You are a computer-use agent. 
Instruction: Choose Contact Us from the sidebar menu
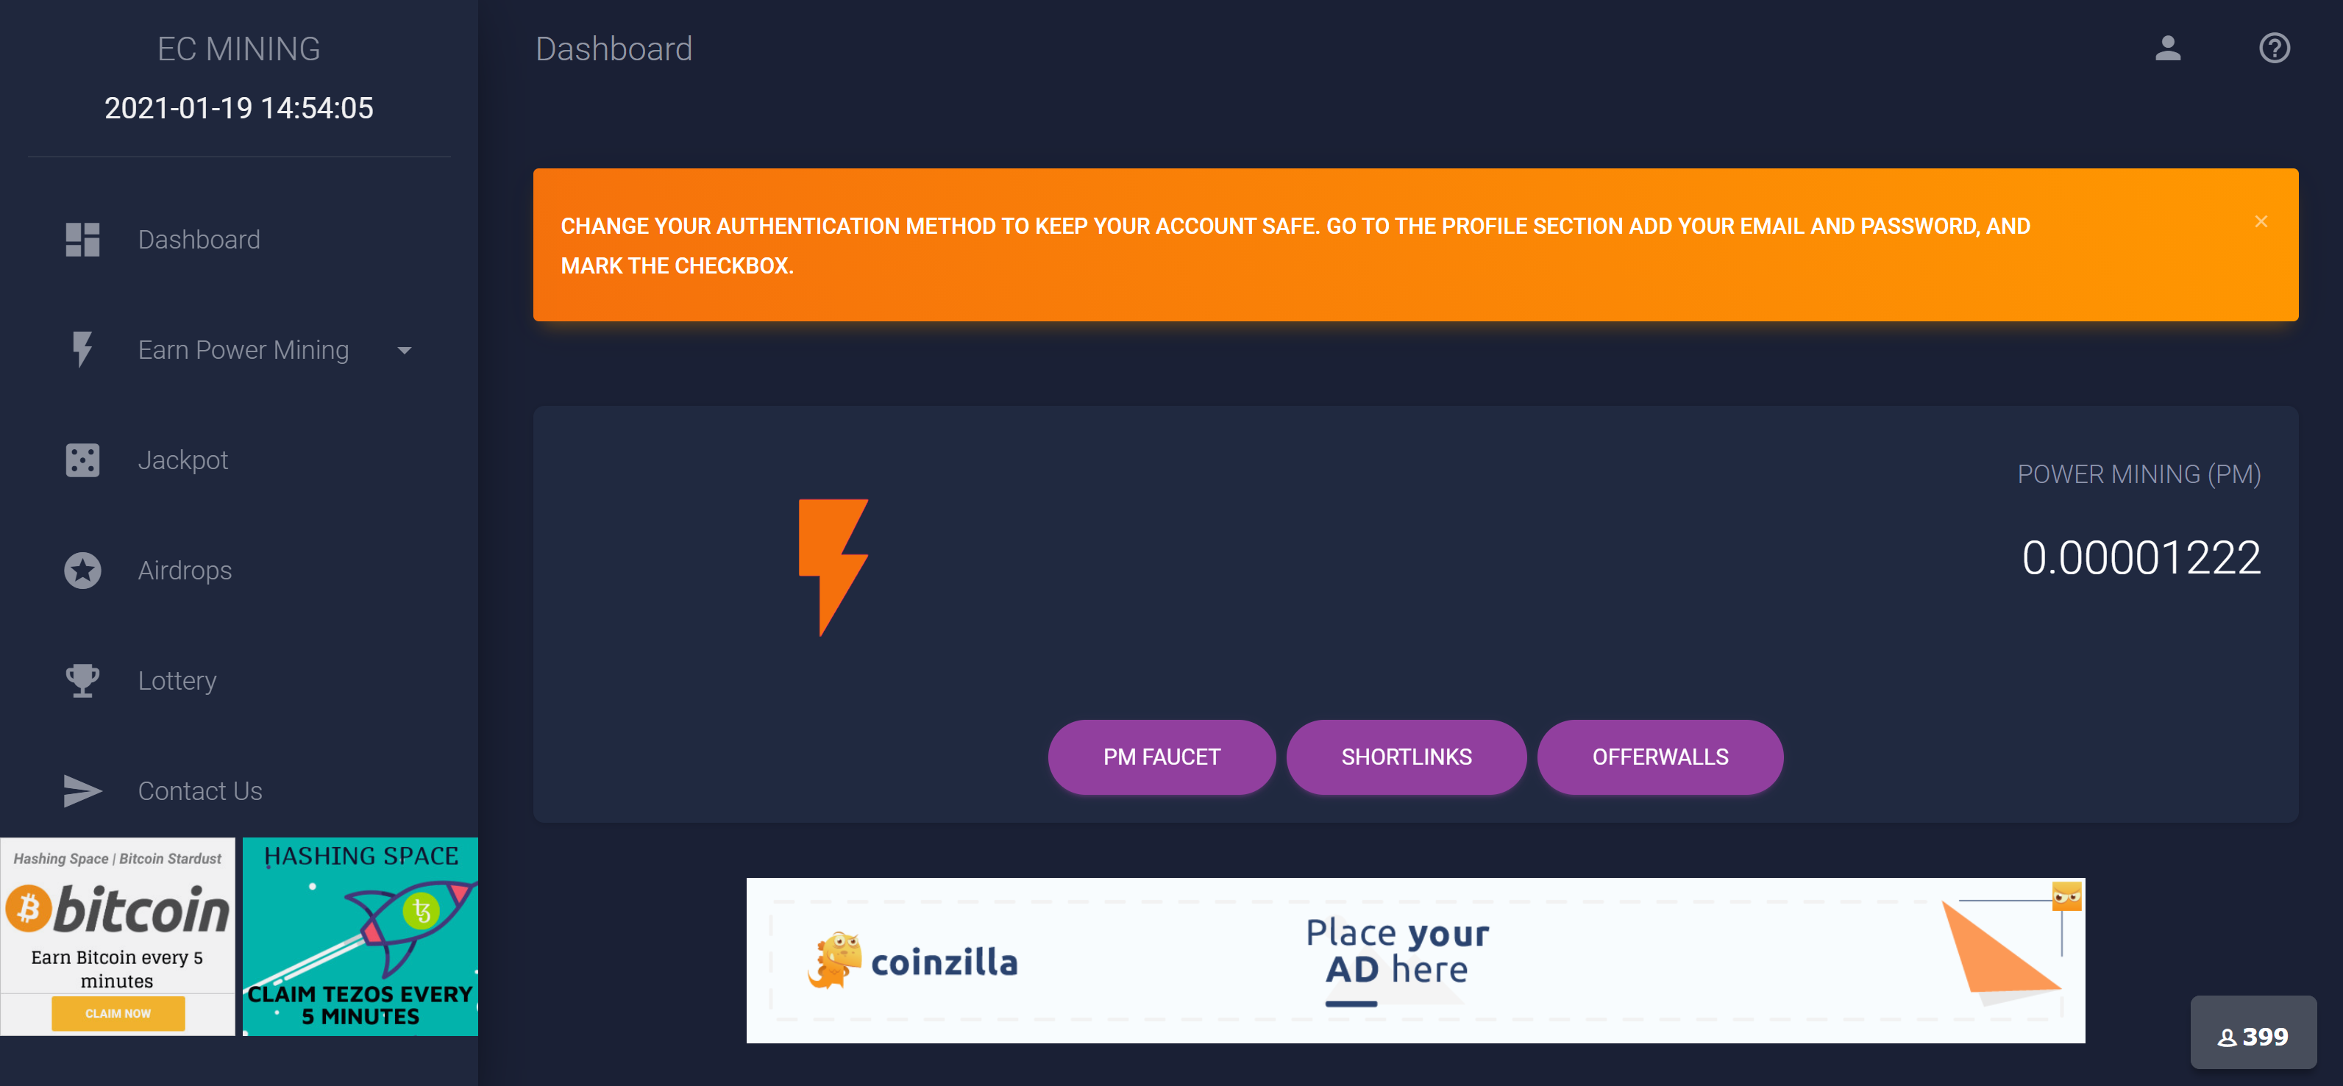tap(199, 790)
